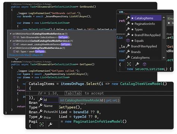Click 0 authors, 0 changes above GetTypes

click(42, 62)
